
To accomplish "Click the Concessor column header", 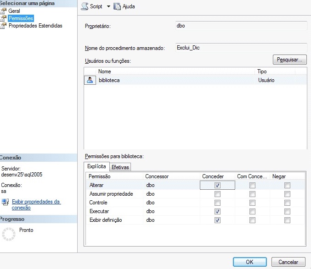I will (171, 176).
